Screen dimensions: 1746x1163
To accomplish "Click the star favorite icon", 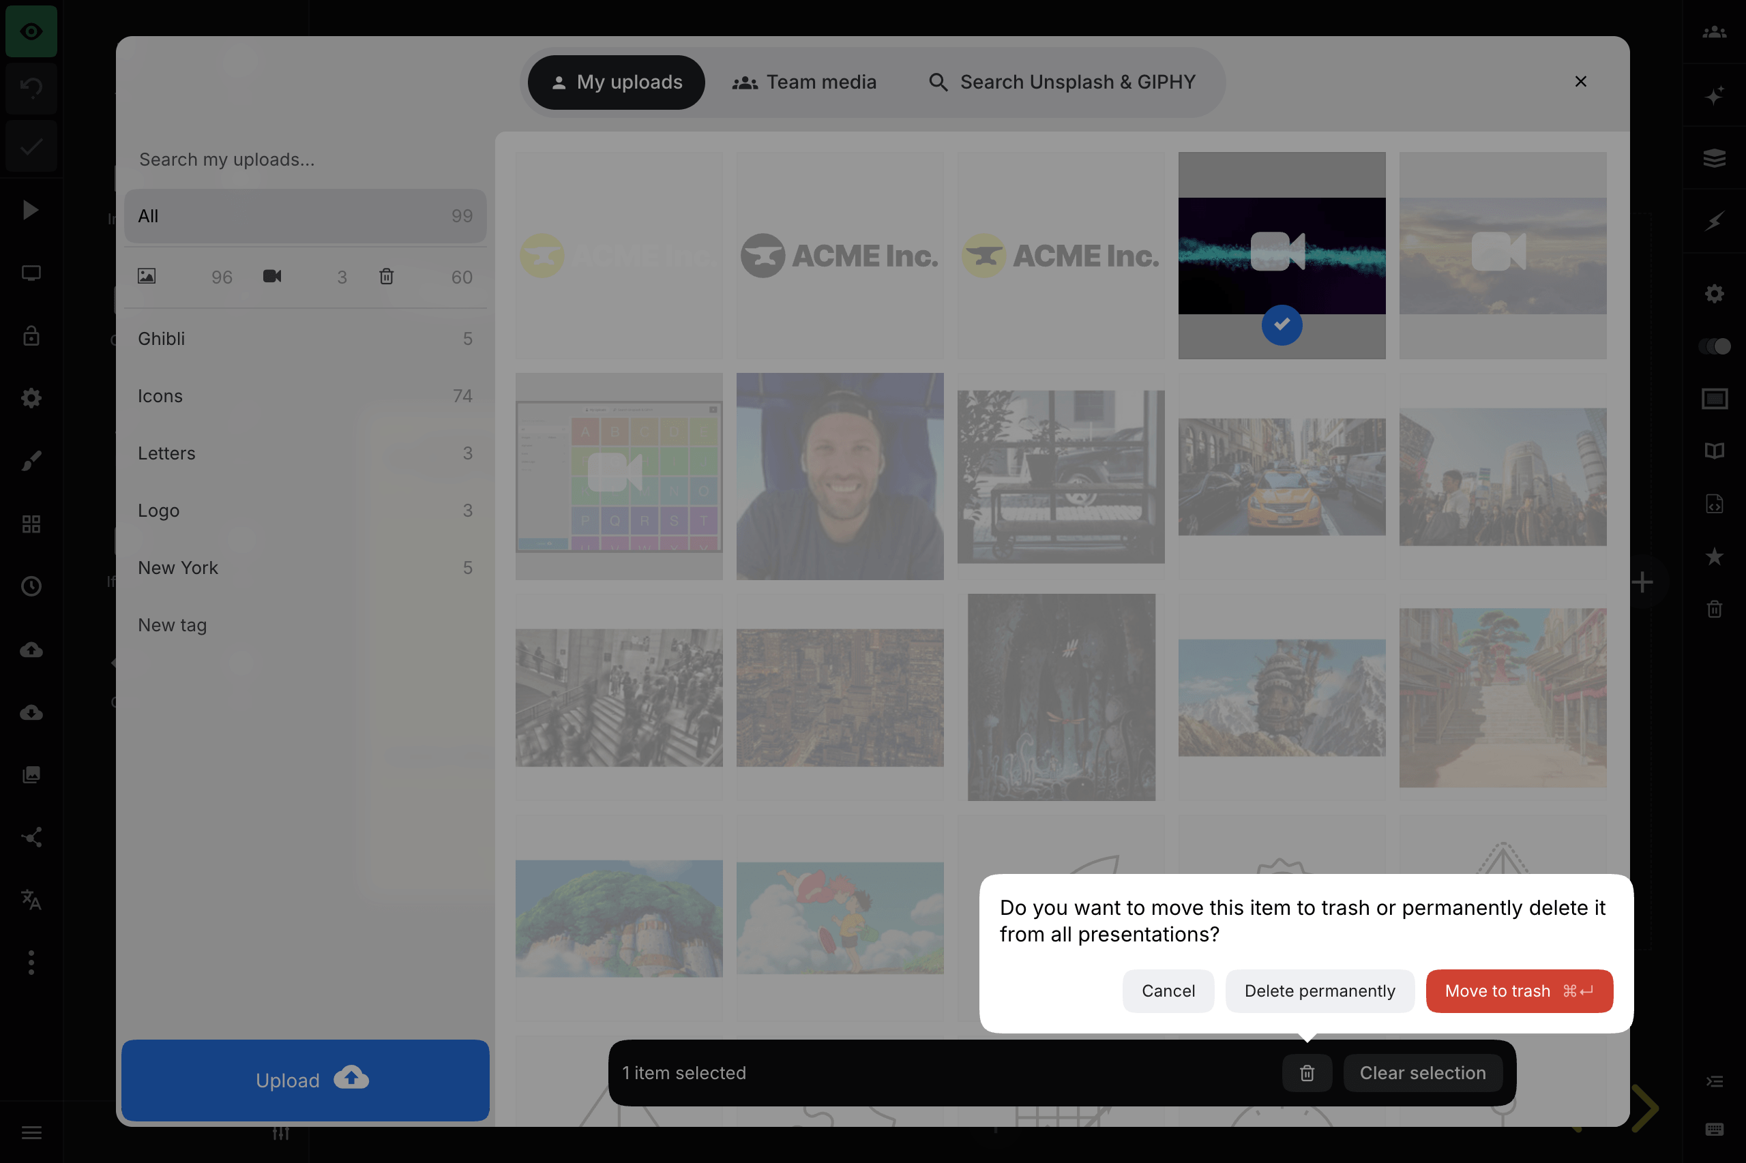I will 1714,556.
